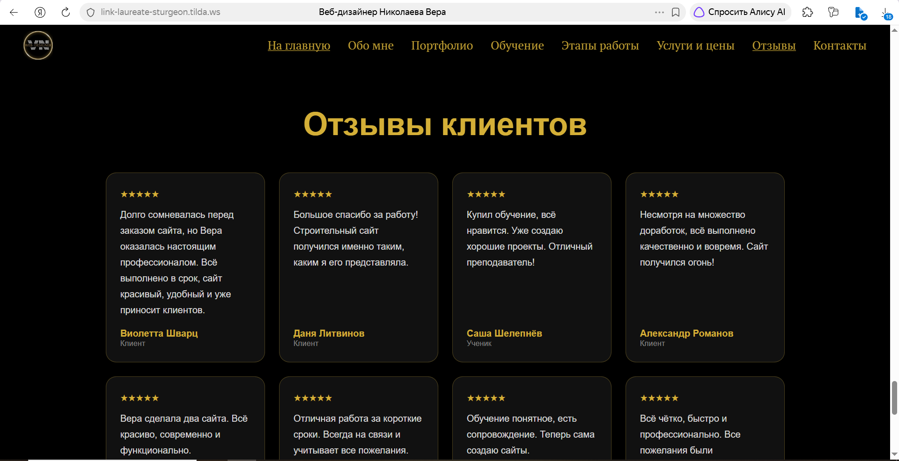
Task: Click the stars above 'Отличная работа за короткие сроки'
Action: coord(313,398)
